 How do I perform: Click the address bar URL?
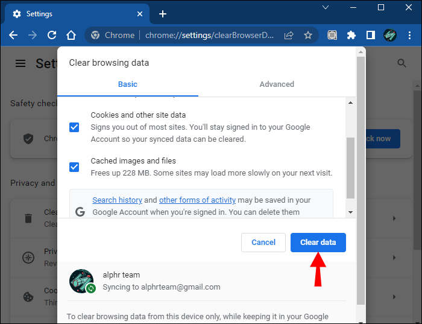pos(209,35)
